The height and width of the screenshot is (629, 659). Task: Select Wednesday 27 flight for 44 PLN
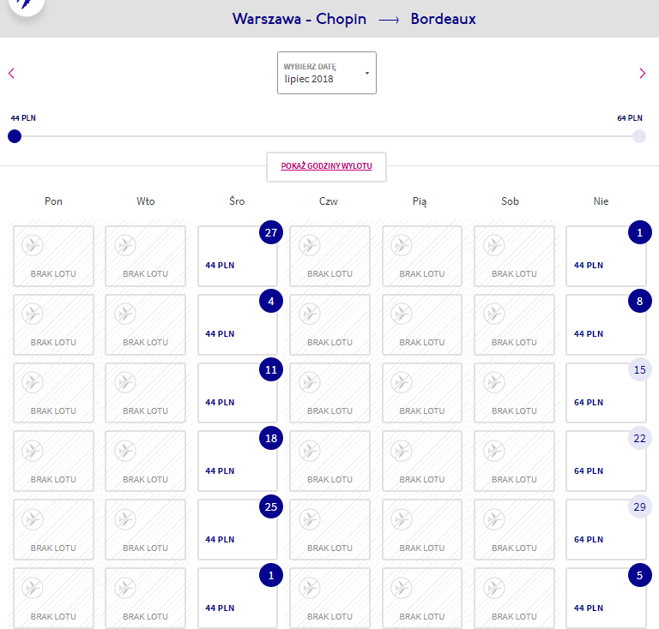[238, 256]
